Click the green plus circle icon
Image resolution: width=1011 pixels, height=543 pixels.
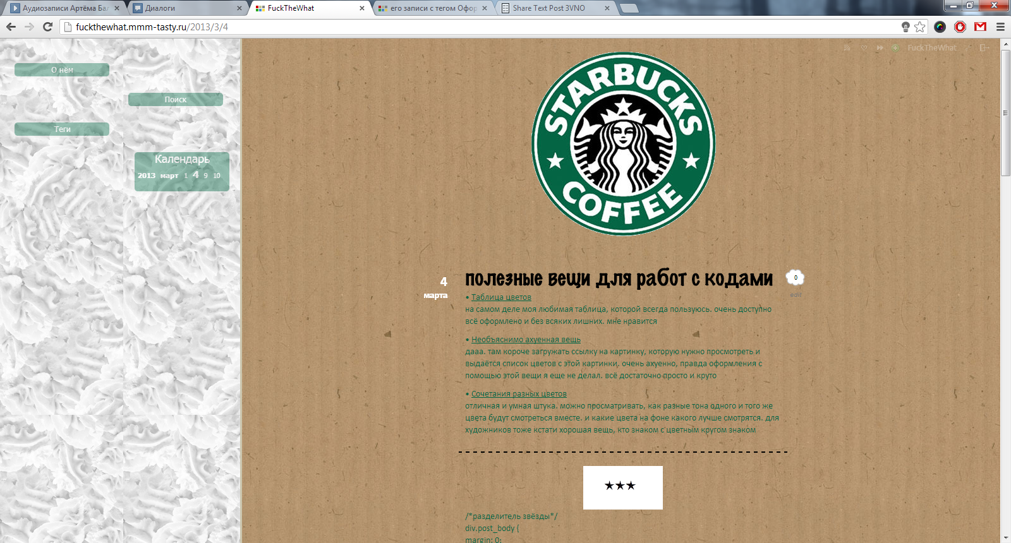tap(895, 48)
